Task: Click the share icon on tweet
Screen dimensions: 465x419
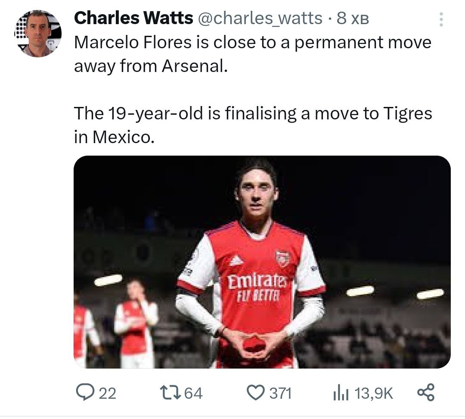Action: [x=426, y=392]
